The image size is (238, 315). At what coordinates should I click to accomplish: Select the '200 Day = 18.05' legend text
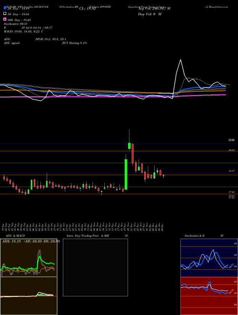click(x=19, y=20)
